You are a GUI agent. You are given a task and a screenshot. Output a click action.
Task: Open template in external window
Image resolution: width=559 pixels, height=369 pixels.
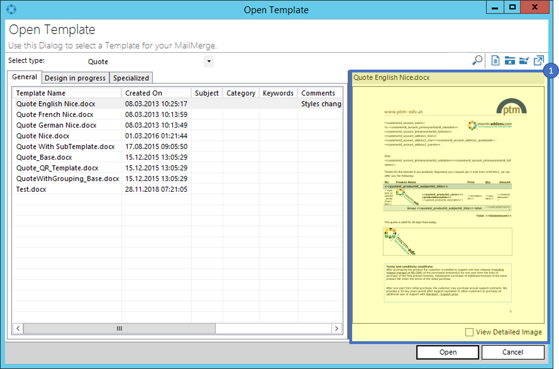[539, 60]
